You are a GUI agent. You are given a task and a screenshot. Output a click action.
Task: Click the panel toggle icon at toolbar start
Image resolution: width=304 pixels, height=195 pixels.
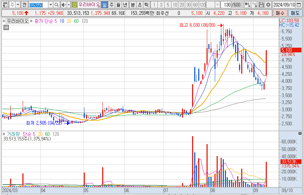pyautogui.click(x=5, y=5)
